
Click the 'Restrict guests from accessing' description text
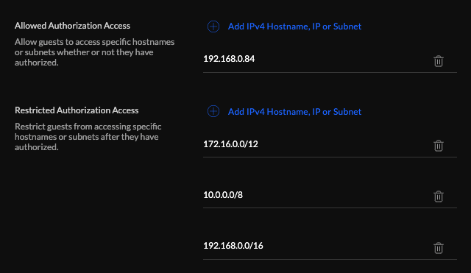(x=88, y=137)
